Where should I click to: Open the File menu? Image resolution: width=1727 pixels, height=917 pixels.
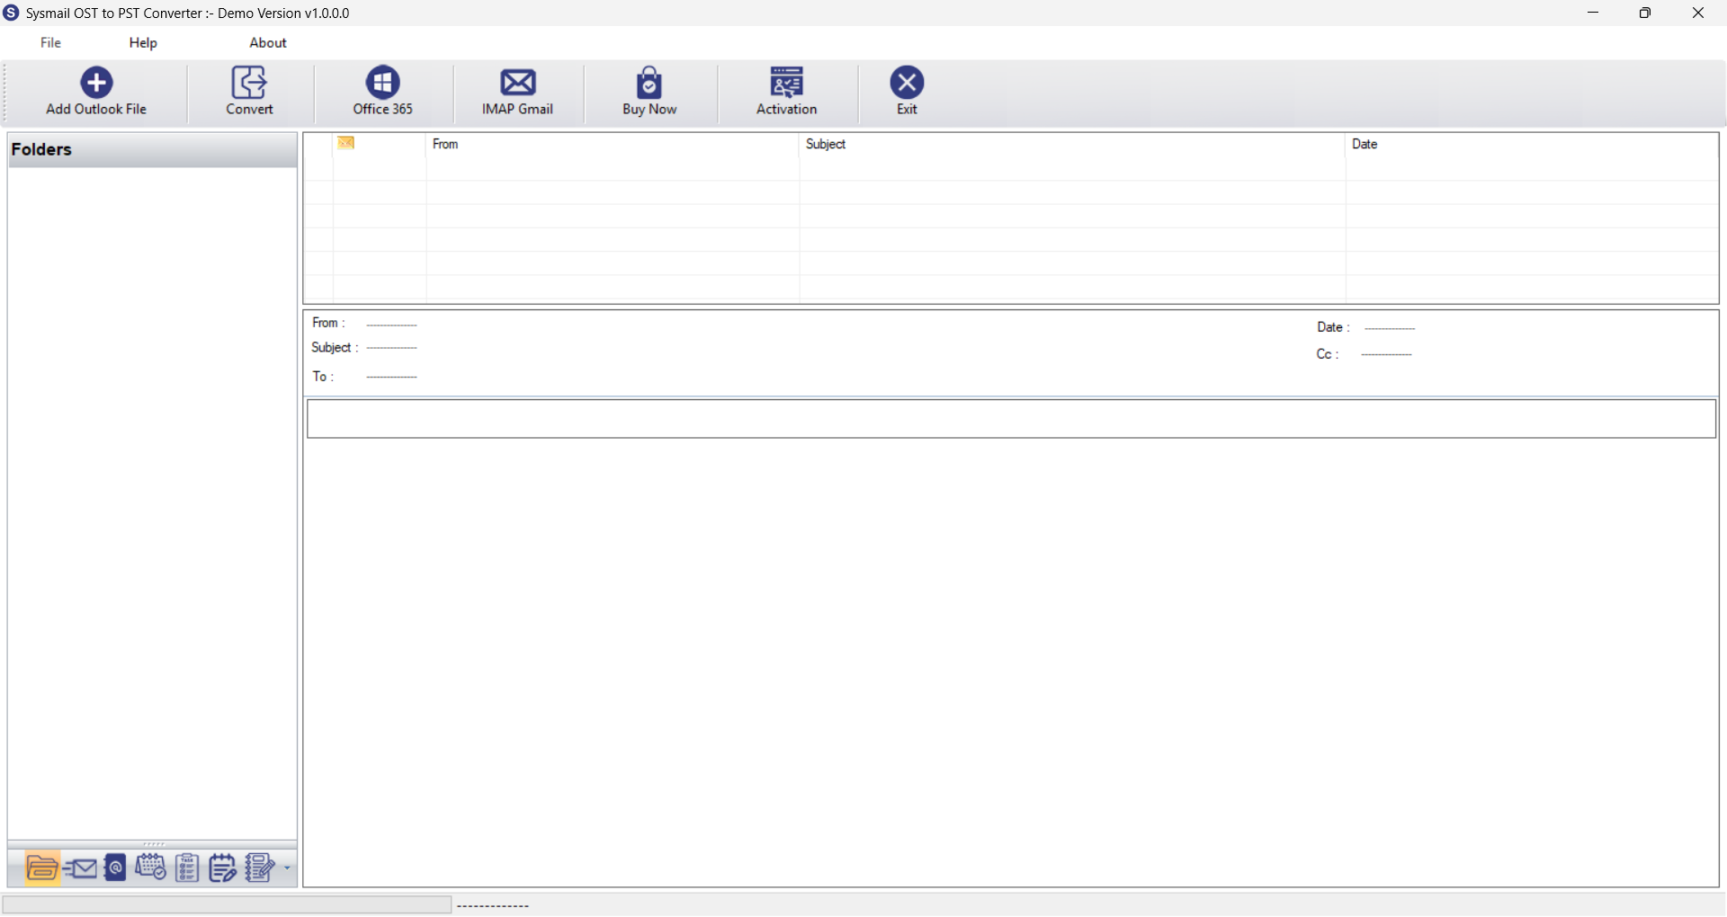point(50,42)
